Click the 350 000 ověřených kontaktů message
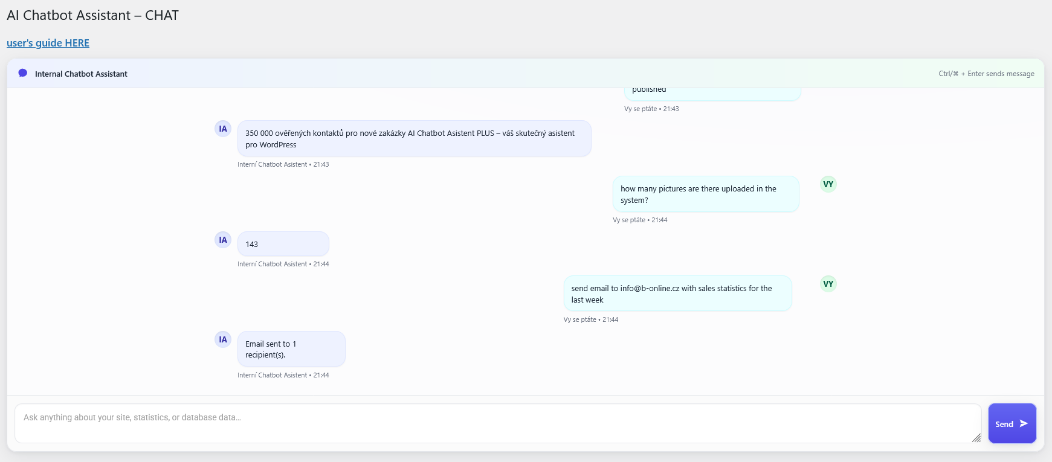The image size is (1052, 462). (x=414, y=139)
